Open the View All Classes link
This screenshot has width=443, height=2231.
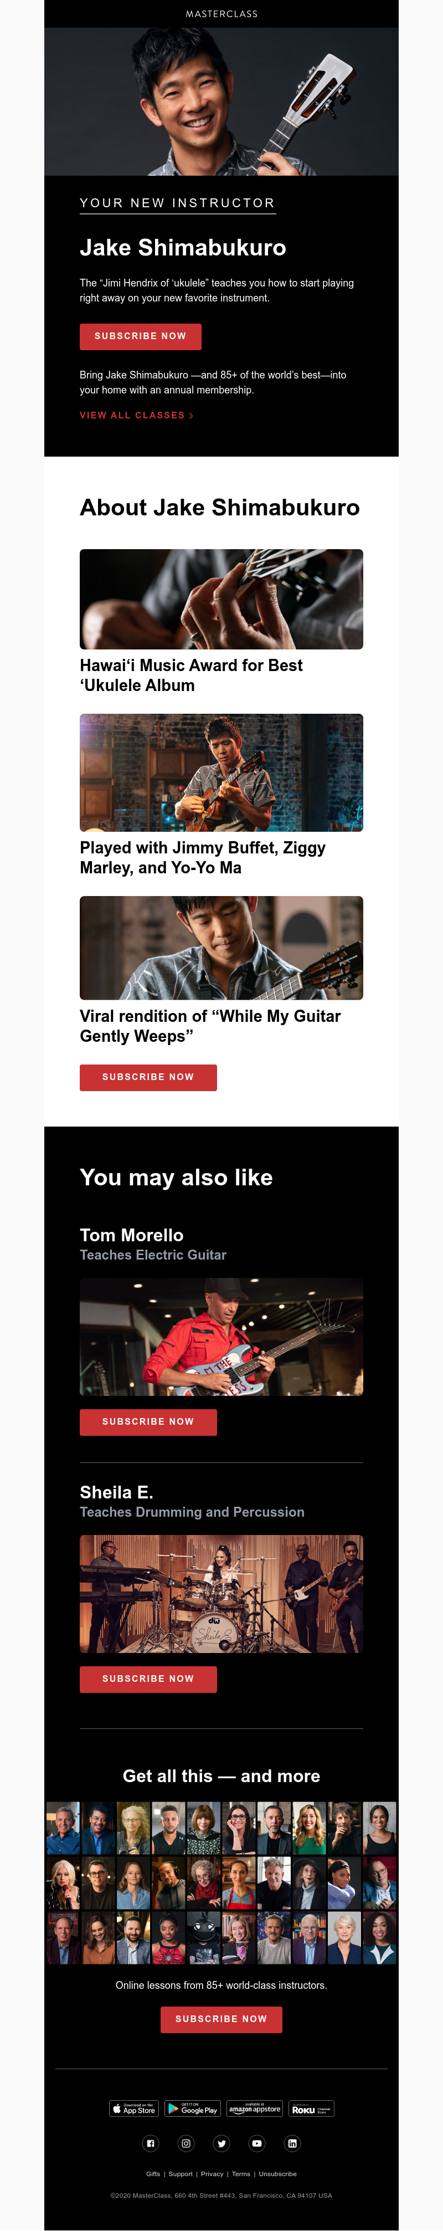(x=136, y=416)
